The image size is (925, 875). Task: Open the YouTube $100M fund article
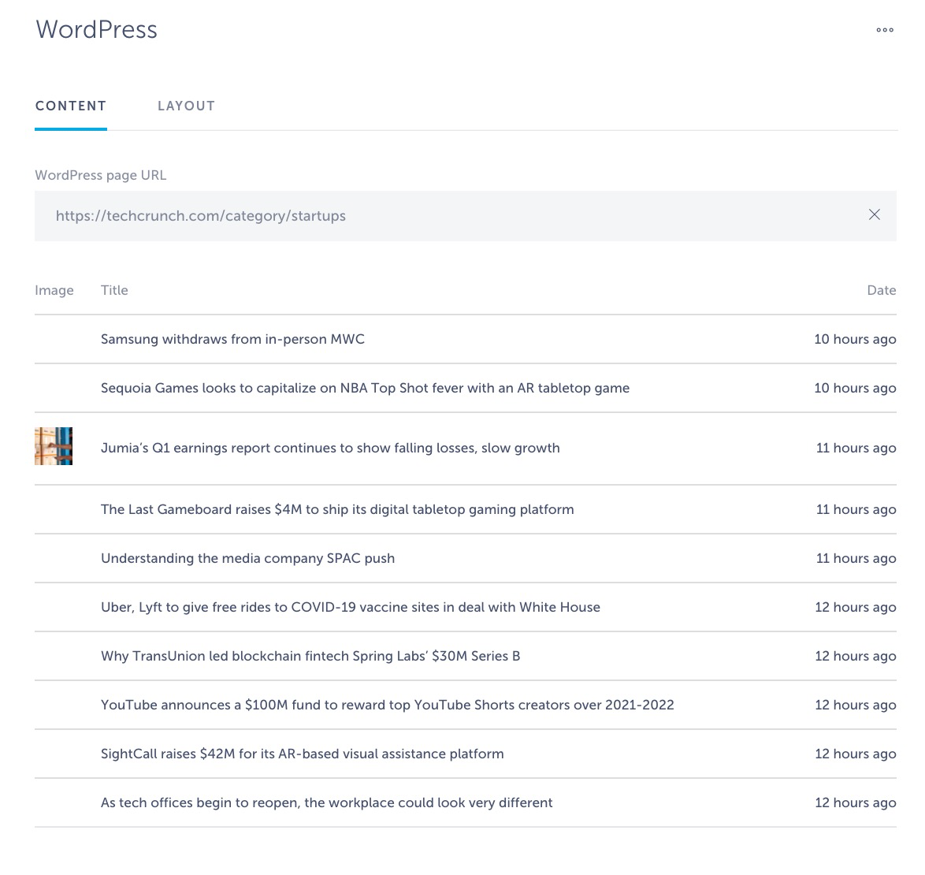387,705
